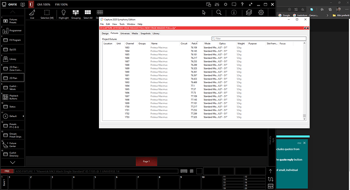The width and height of the screenshot is (350, 190).
Task: Click the fixture list vertical scrollbar thumb
Action: pyautogui.click(x=304, y=116)
